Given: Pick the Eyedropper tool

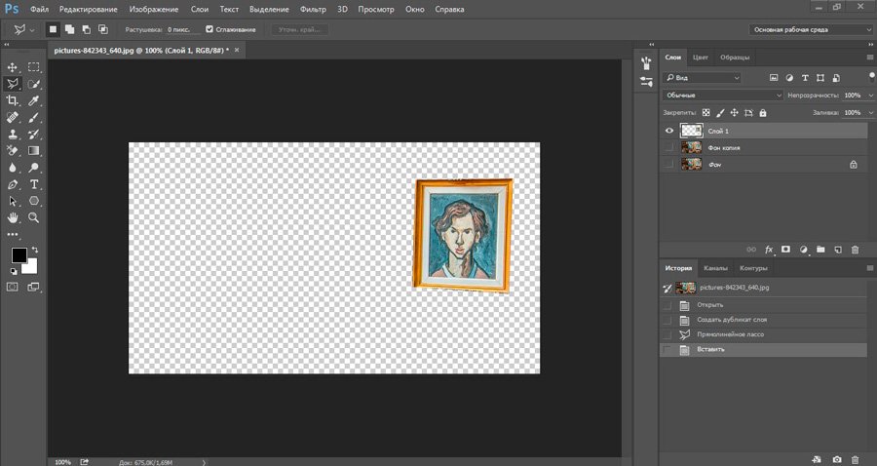Looking at the screenshot, I should (x=34, y=100).
